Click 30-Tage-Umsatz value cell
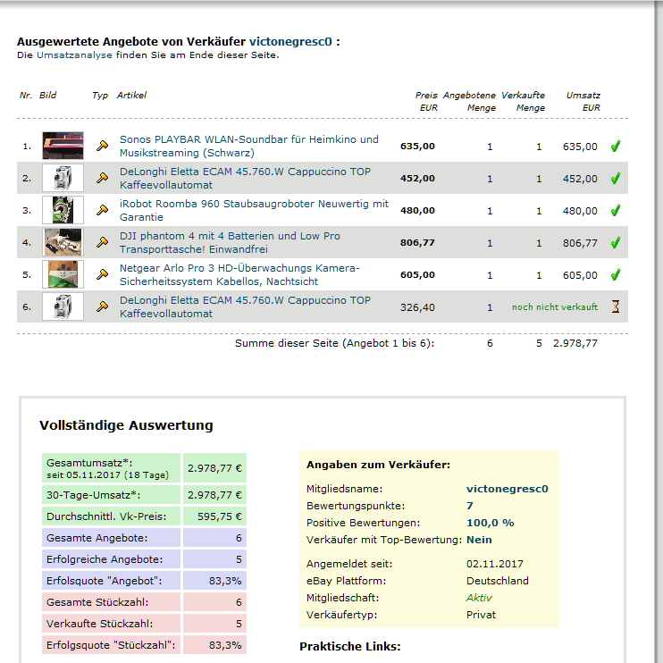 [x=214, y=495]
